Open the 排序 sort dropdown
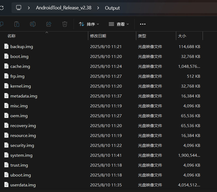The height and width of the screenshot is (192, 217). [x=89, y=24]
